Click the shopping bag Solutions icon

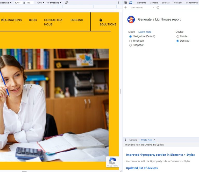(101, 20)
